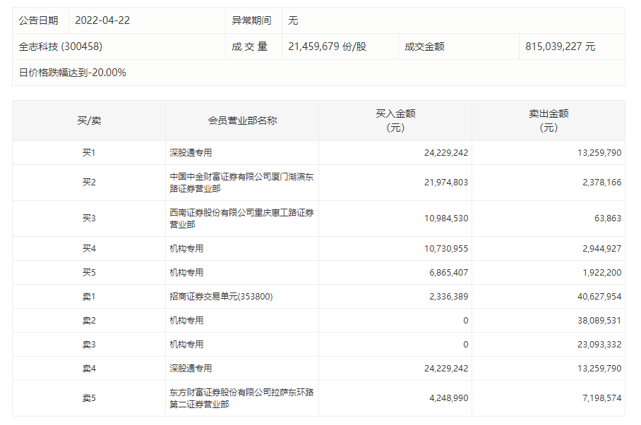Click the announcement date 2022-04-22
641x425 pixels.
[102, 20]
